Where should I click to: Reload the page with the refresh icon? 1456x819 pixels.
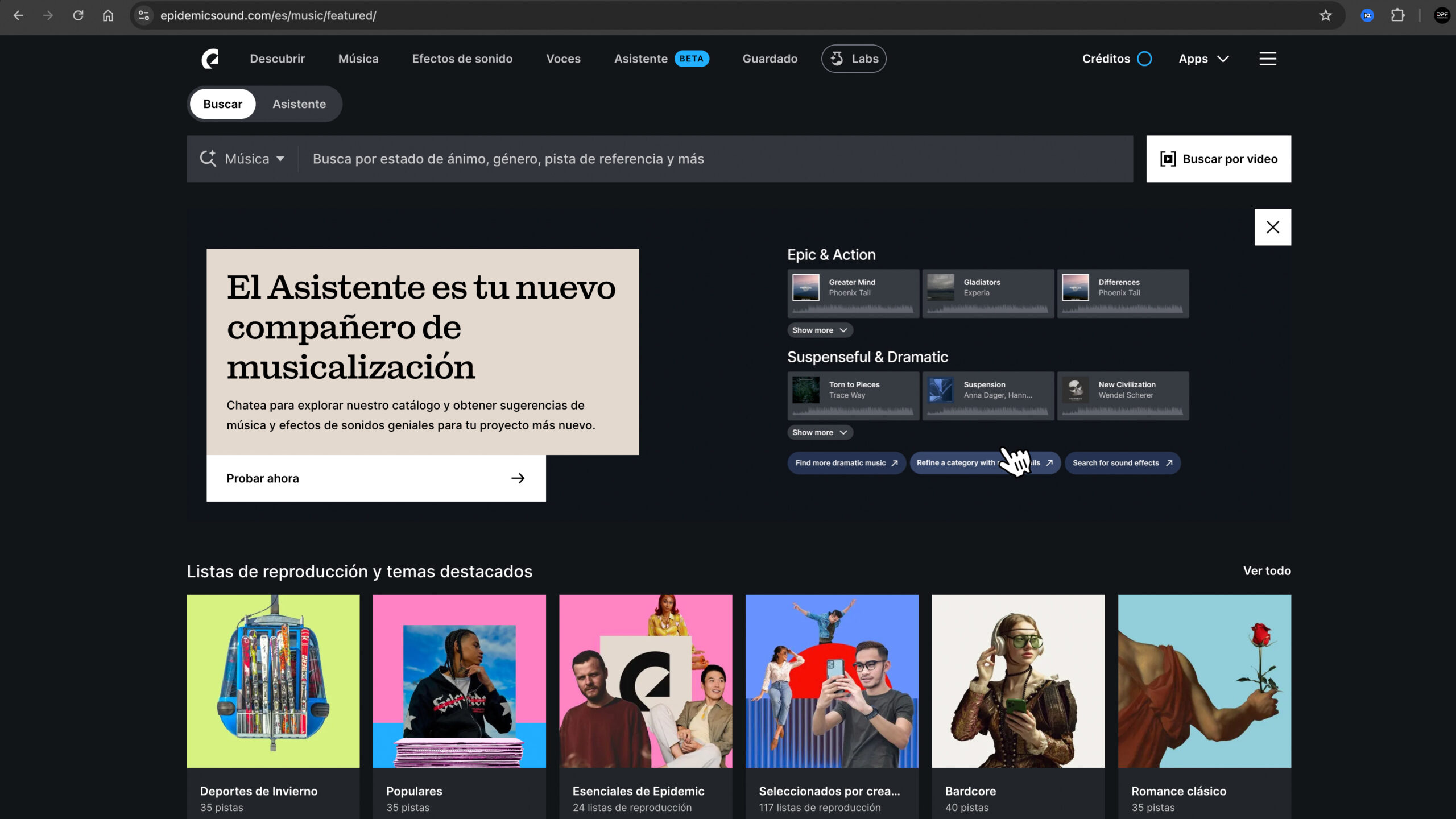coord(79,15)
